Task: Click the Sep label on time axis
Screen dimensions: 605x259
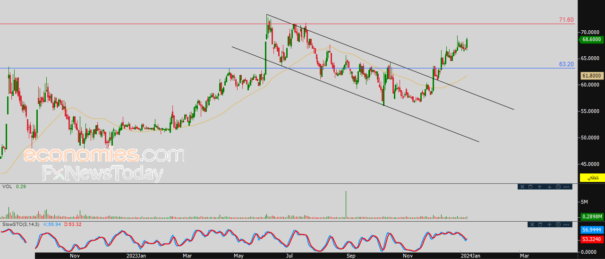Action: coord(350,256)
